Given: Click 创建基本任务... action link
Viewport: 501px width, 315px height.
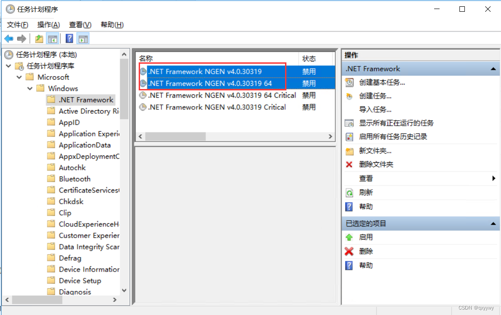Looking at the screenshot, I should click(382, 83).
